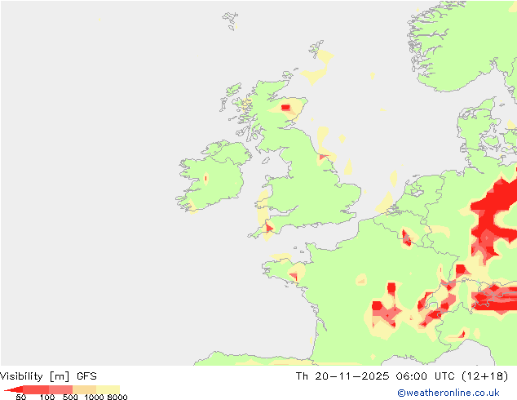
Task: Click the legend label "1000"
Action: [x=94, y=397]
